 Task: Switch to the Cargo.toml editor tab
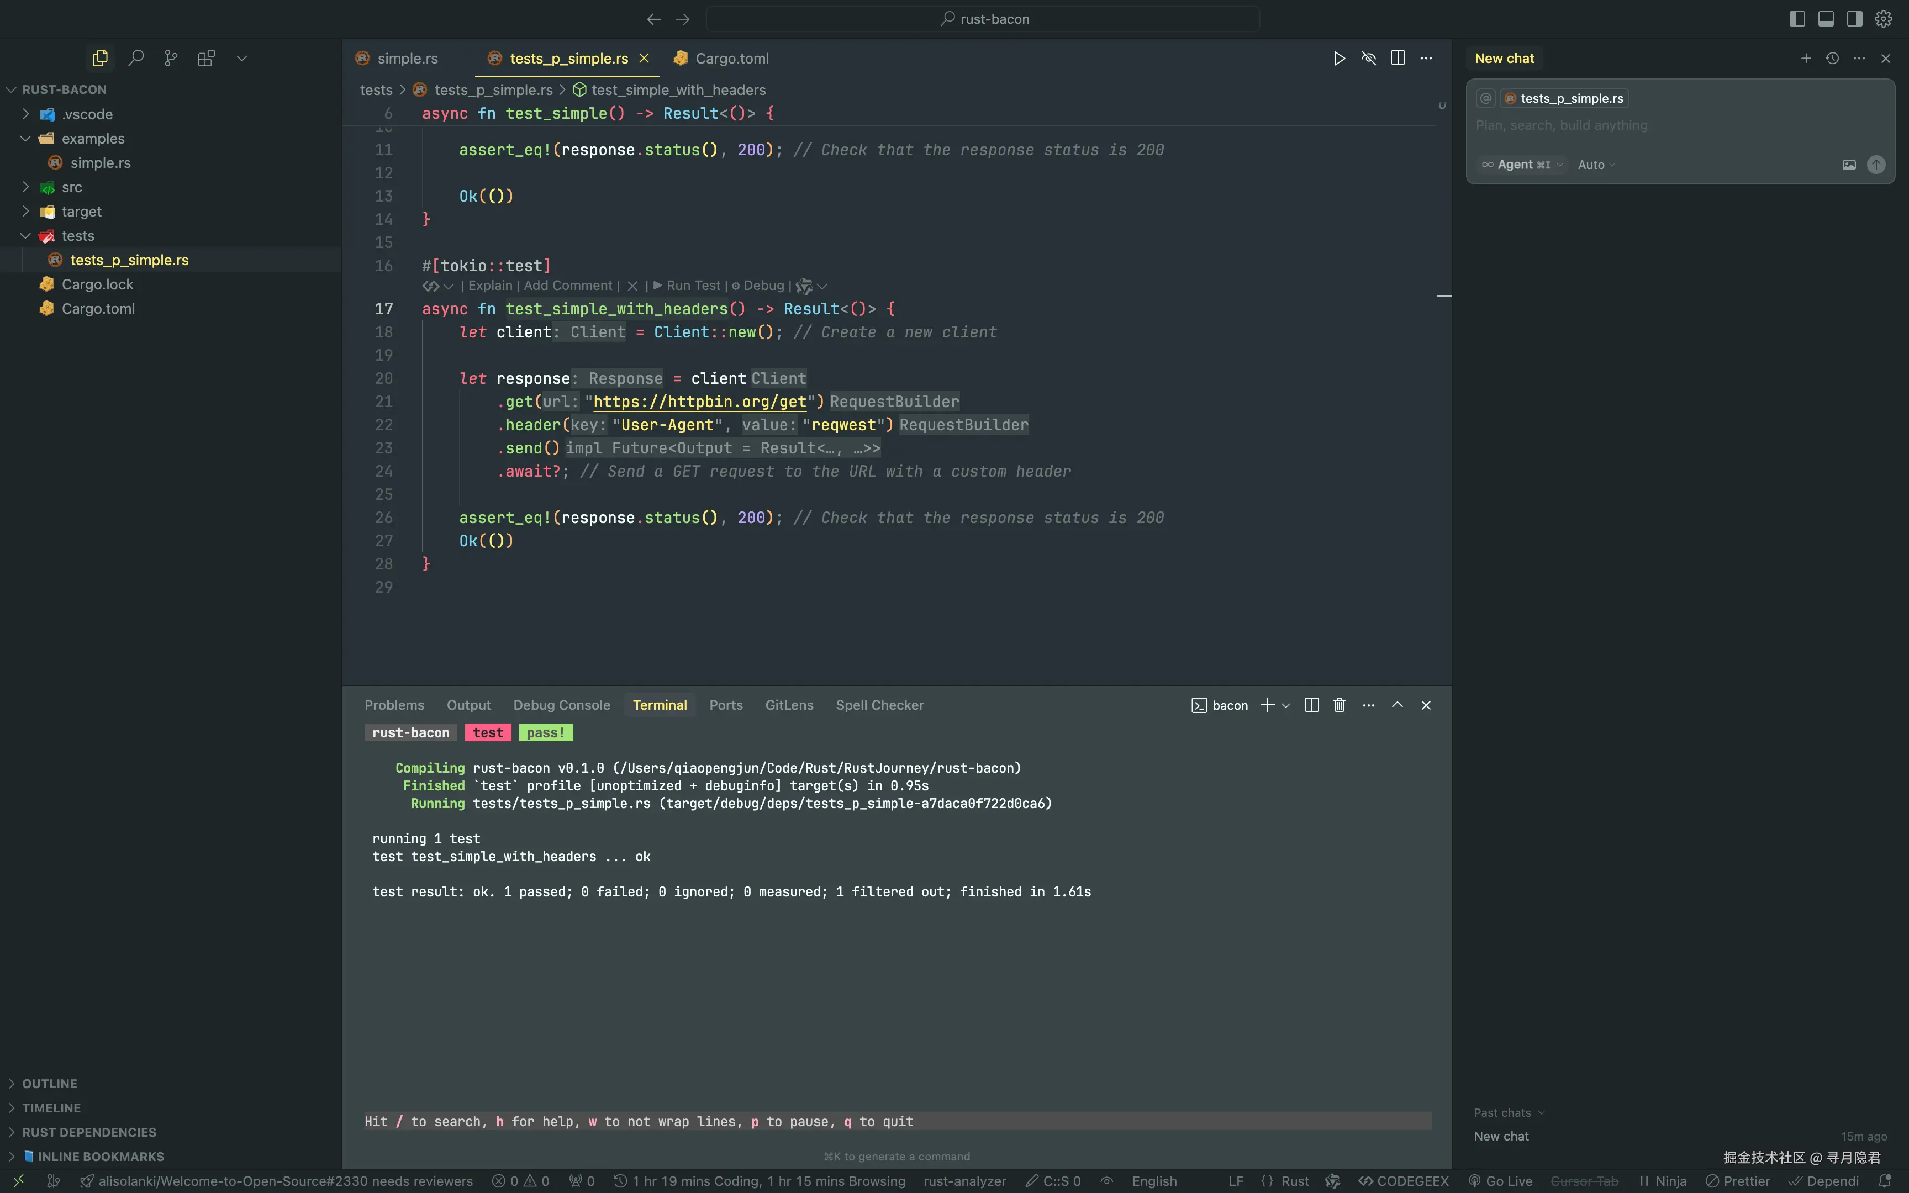pos(731,59)
